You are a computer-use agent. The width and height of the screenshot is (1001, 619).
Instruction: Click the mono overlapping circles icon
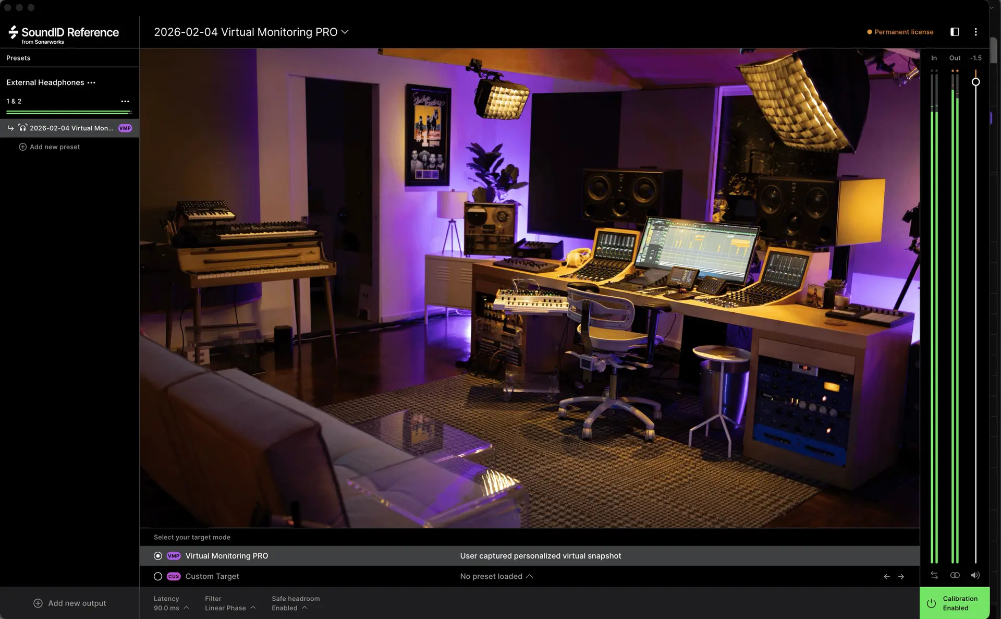(955, 575)
